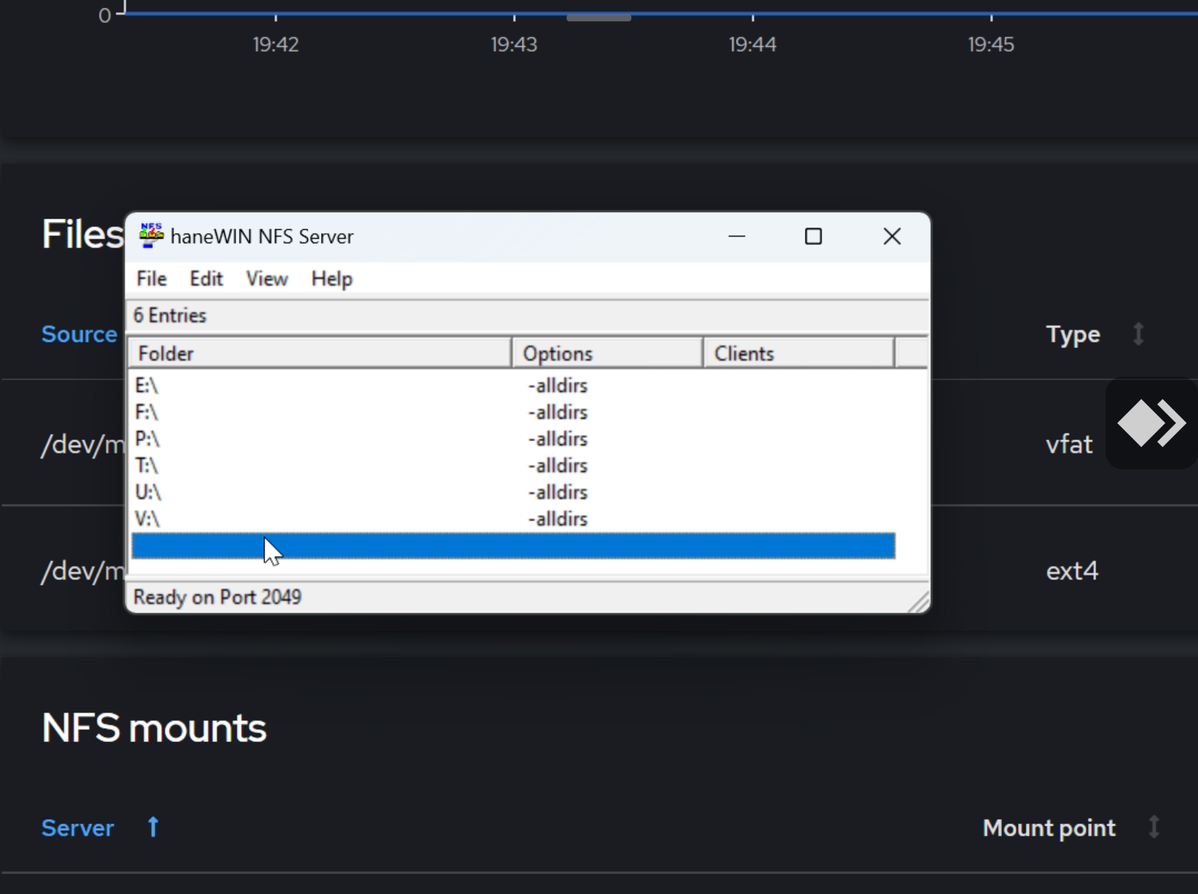This screenshot has width=1198, height=894.
Task: Click the sort icon beside Type header
Action: [x=1138, y=334]
